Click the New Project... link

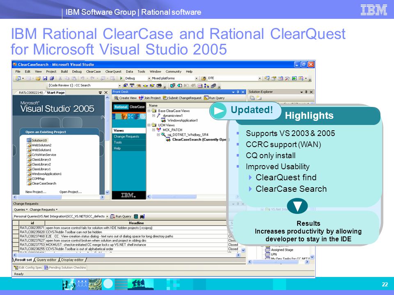(x=36, y=192)
